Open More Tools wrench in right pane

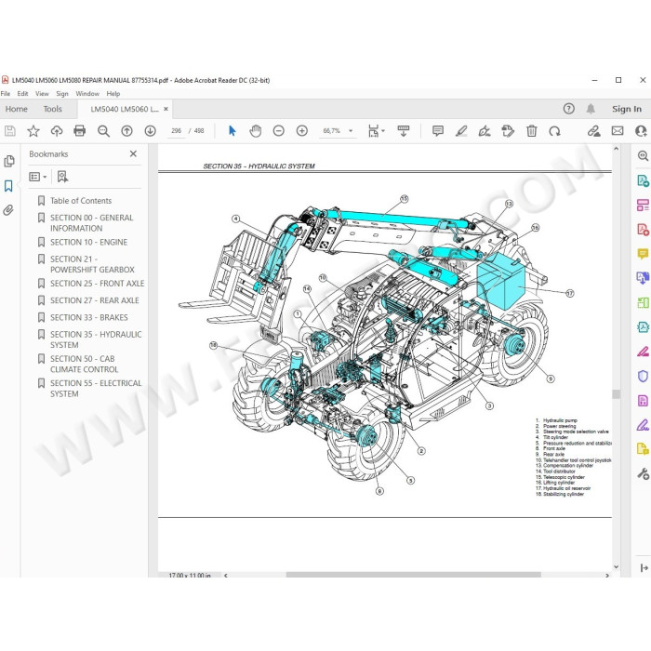(643, 474)
